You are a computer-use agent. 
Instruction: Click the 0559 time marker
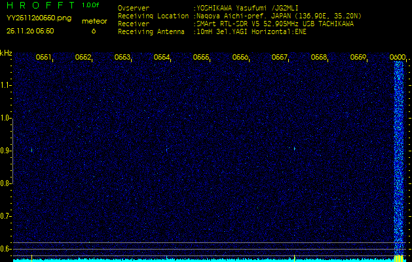point(358,58)
